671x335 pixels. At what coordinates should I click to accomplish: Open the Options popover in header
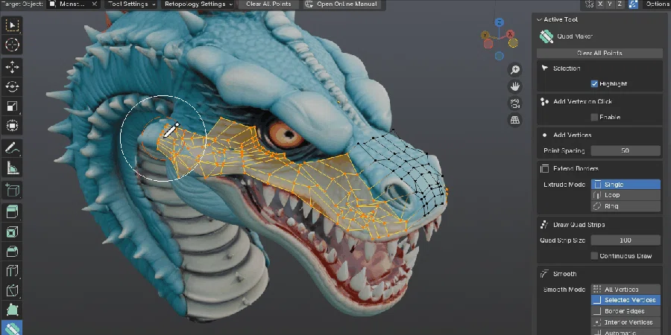tap(657, 4)
